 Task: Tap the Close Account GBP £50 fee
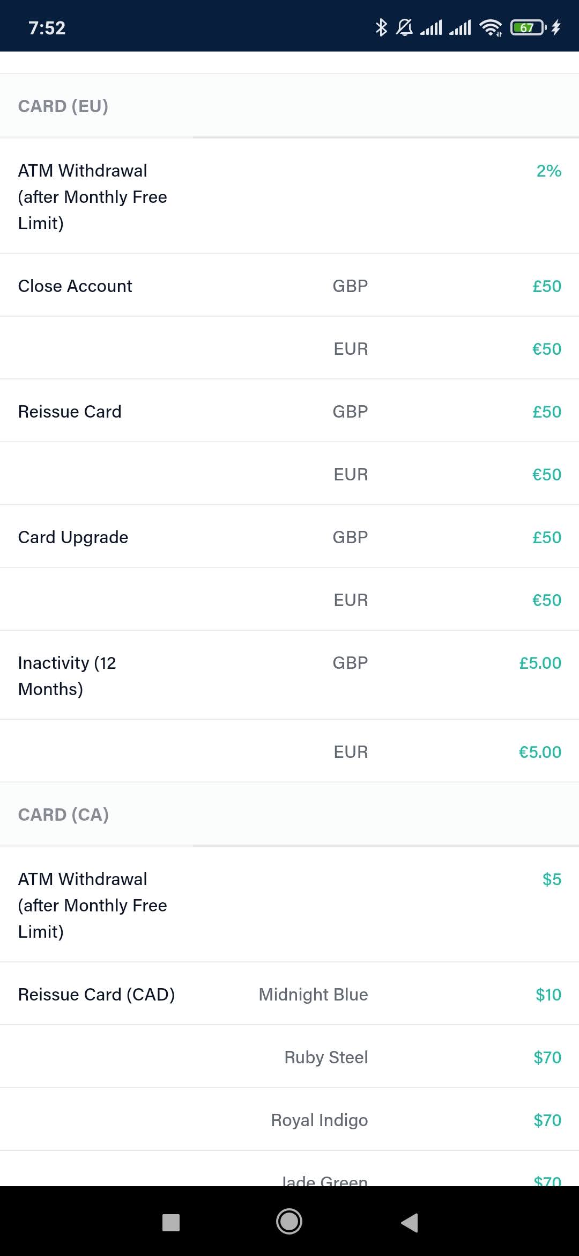coord(547,286)
